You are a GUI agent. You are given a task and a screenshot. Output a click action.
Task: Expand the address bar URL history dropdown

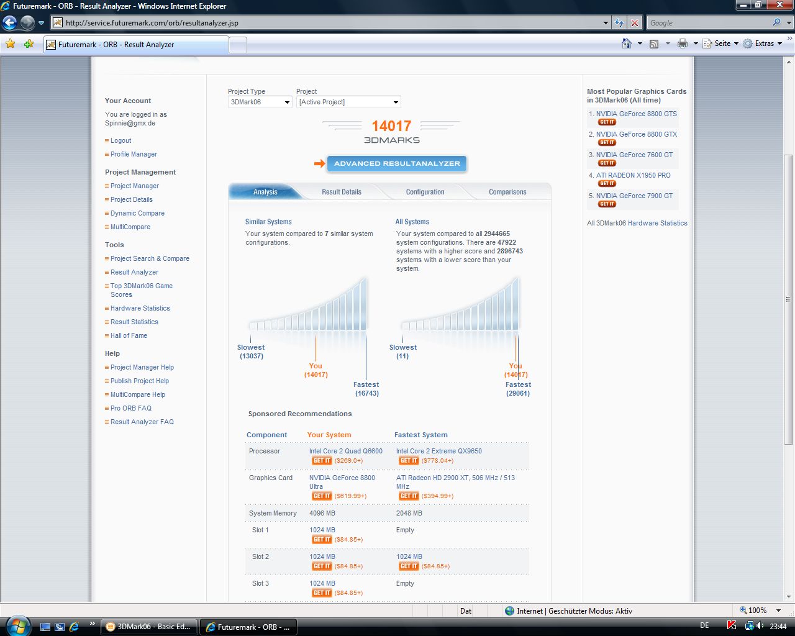tap(606, 23)
